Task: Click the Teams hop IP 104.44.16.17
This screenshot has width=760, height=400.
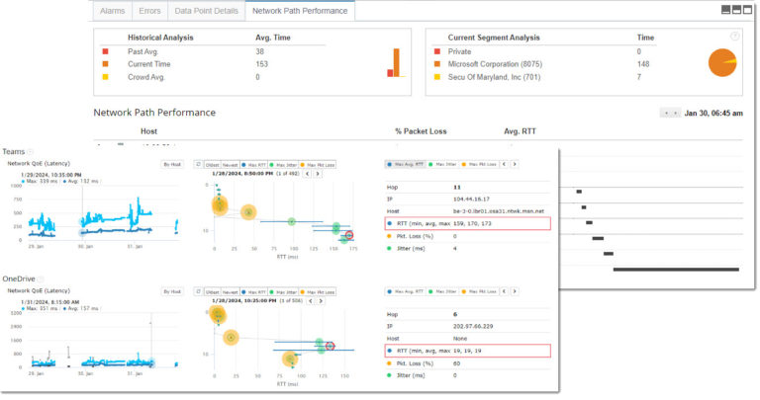Action: (x=471, y=199)
